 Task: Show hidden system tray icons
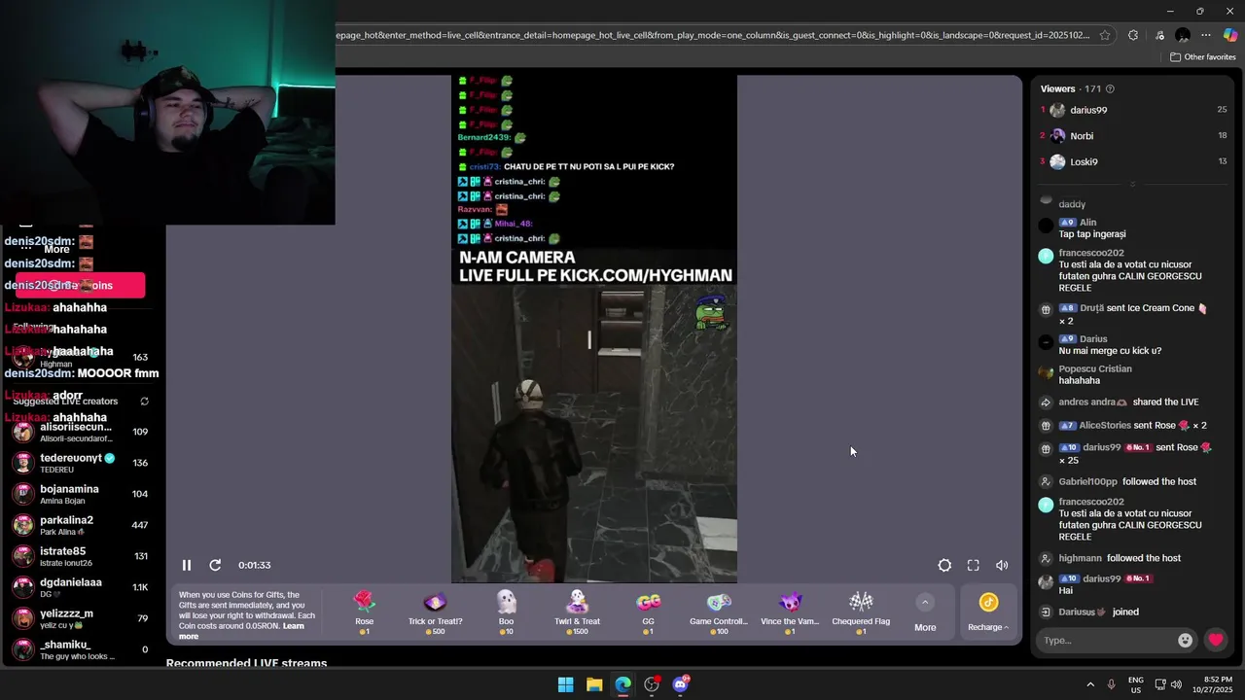point(1090,684)
